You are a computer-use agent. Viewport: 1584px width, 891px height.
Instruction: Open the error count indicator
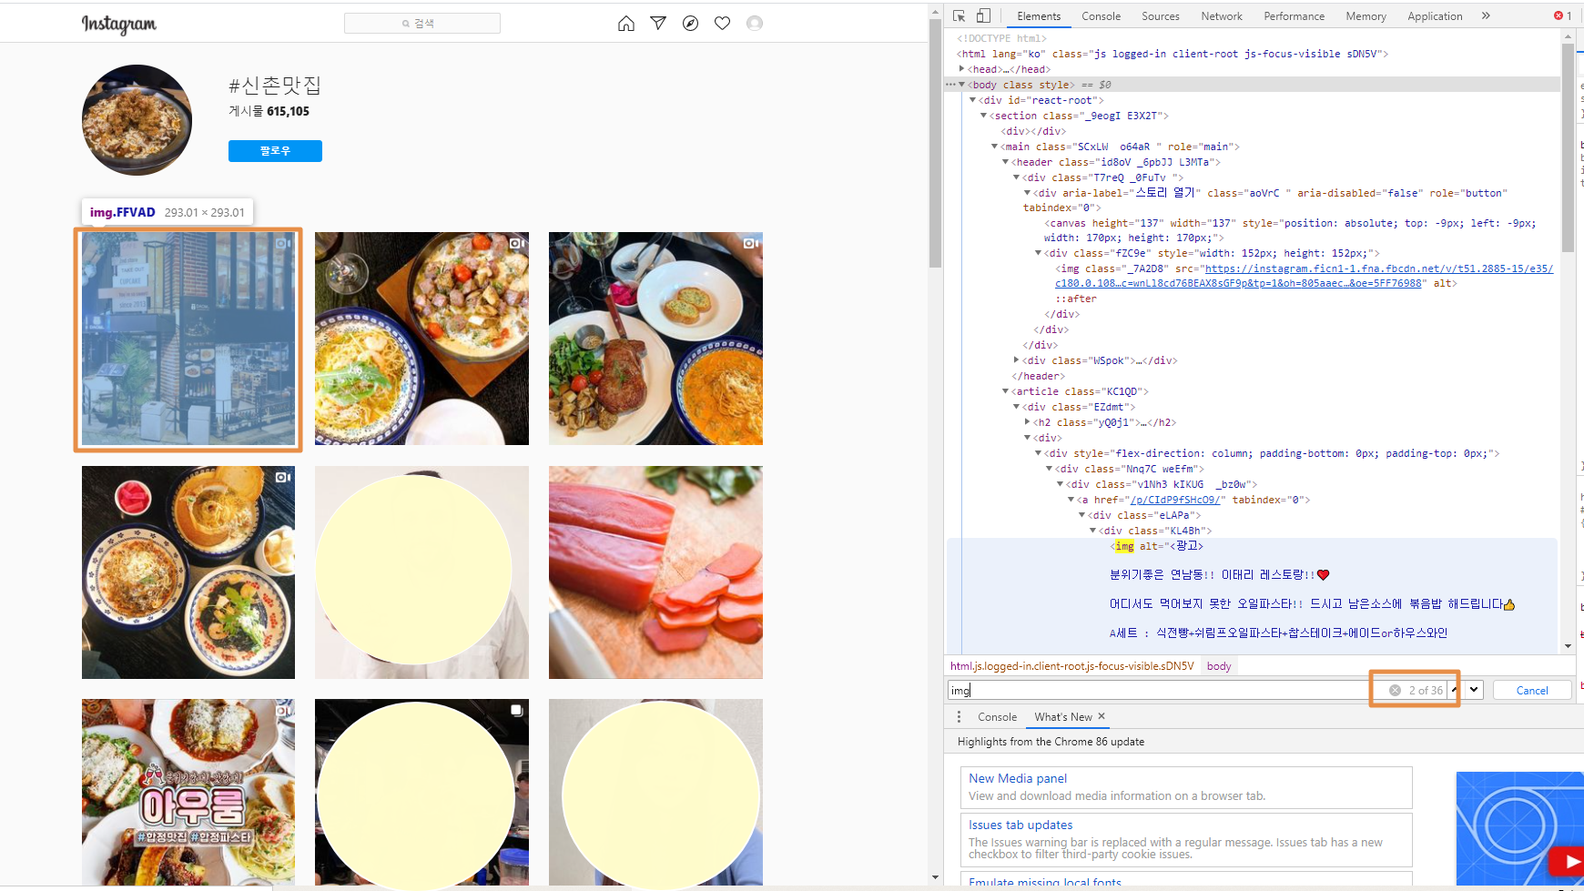(x=1563, y=16)
